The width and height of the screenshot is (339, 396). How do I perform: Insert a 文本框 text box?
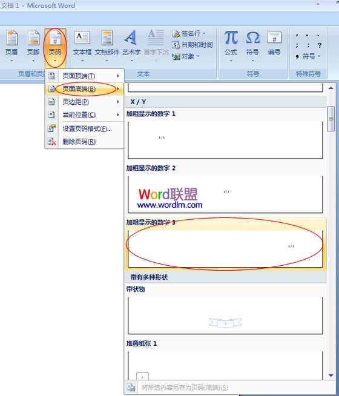82,46
